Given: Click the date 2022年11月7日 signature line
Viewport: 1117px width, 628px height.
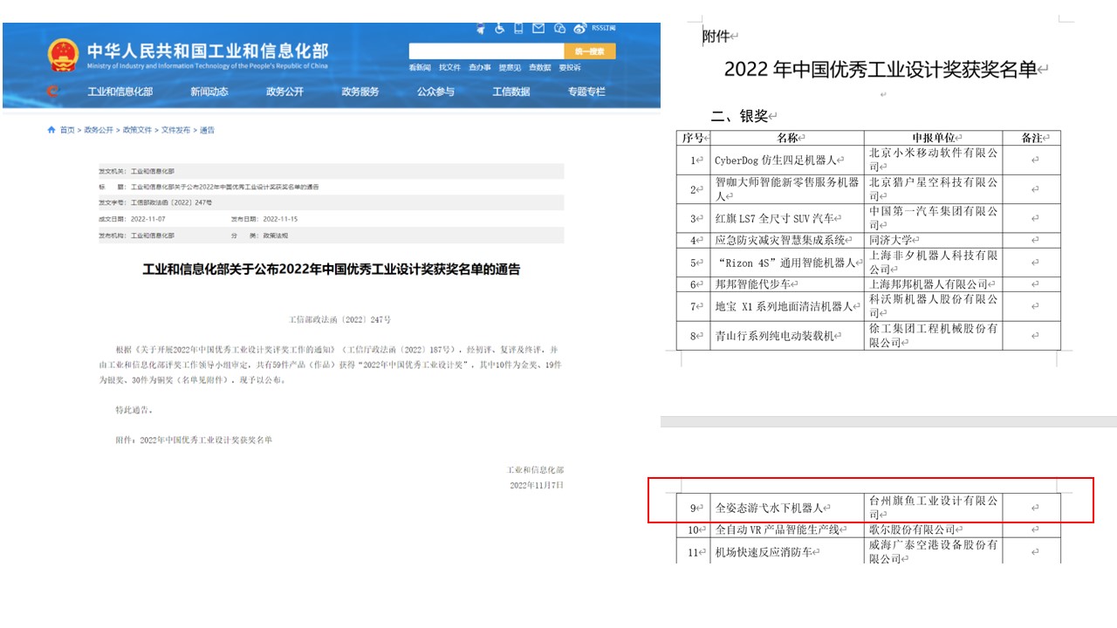Looking at the screenshot, I should [x=537, y=485].
